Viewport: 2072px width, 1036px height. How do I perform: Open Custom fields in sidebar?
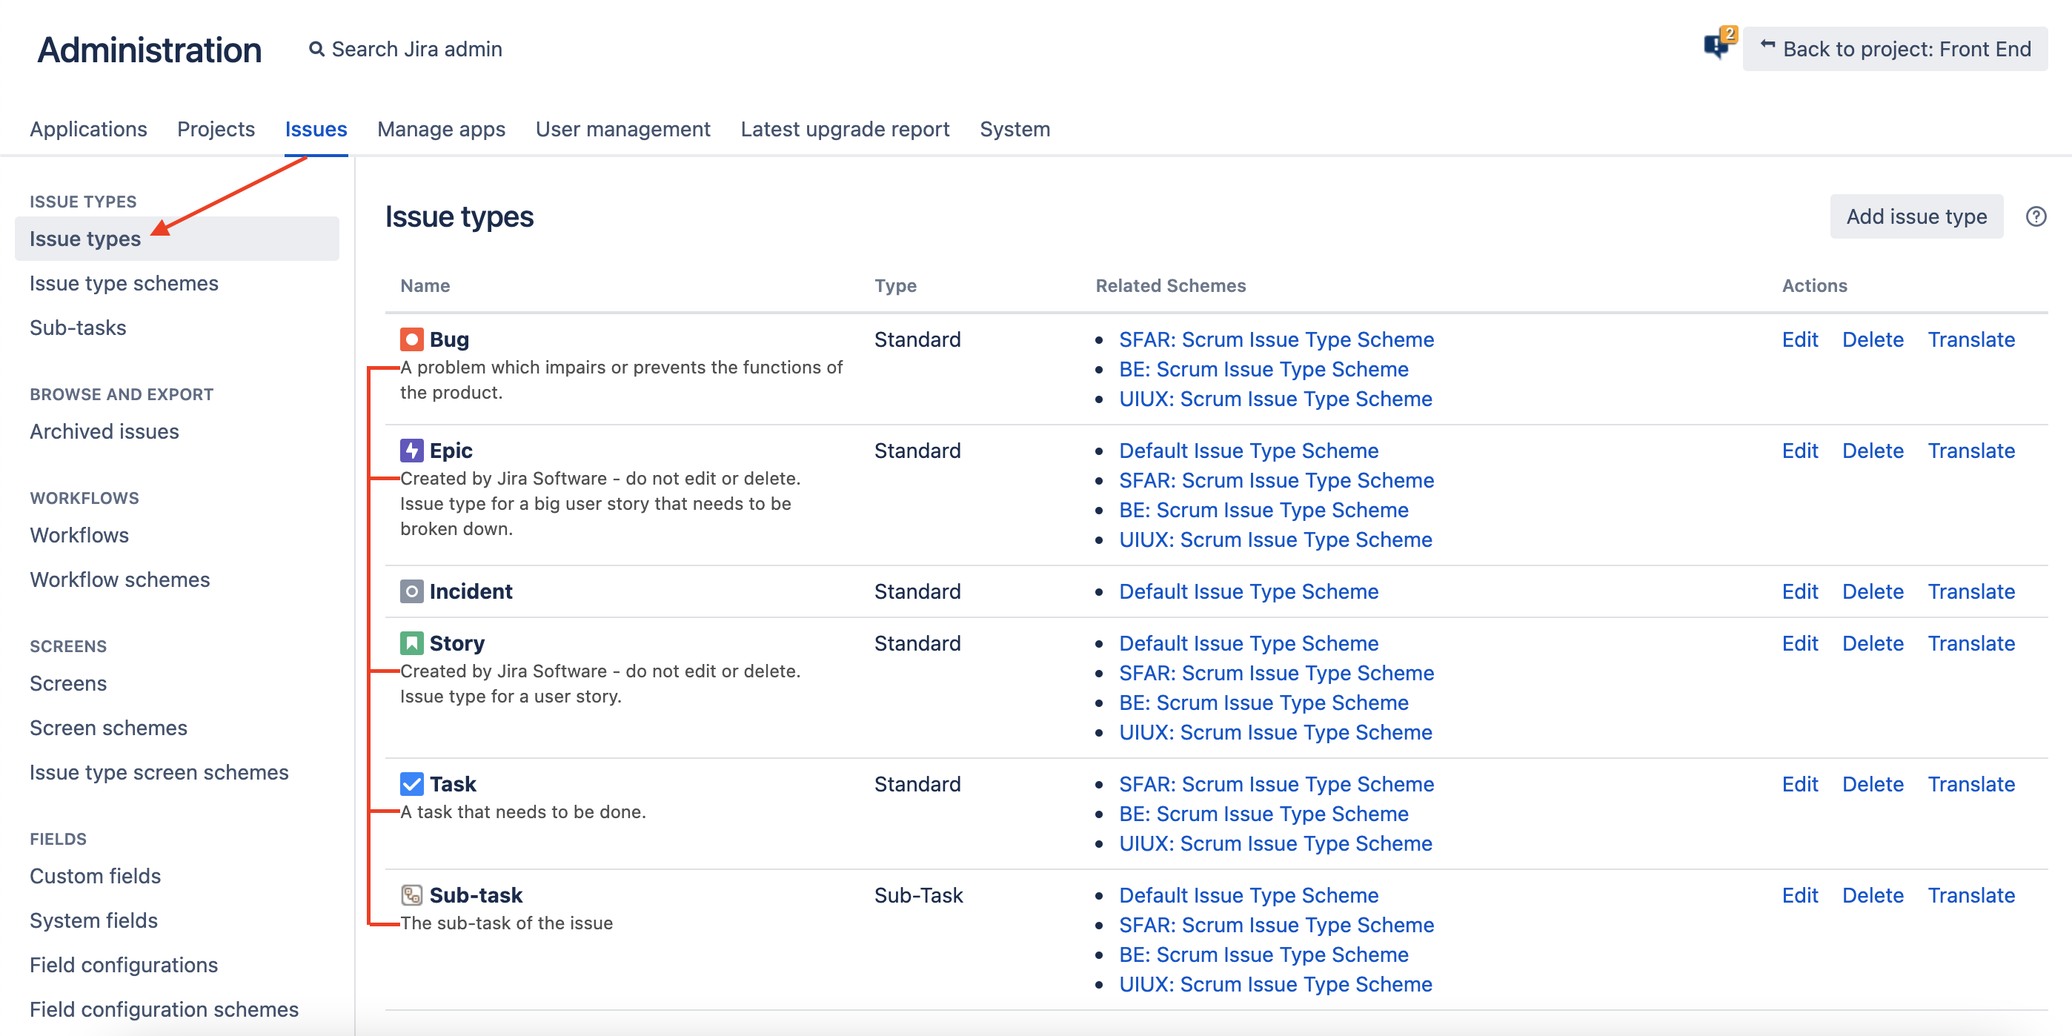click(95, 876)
